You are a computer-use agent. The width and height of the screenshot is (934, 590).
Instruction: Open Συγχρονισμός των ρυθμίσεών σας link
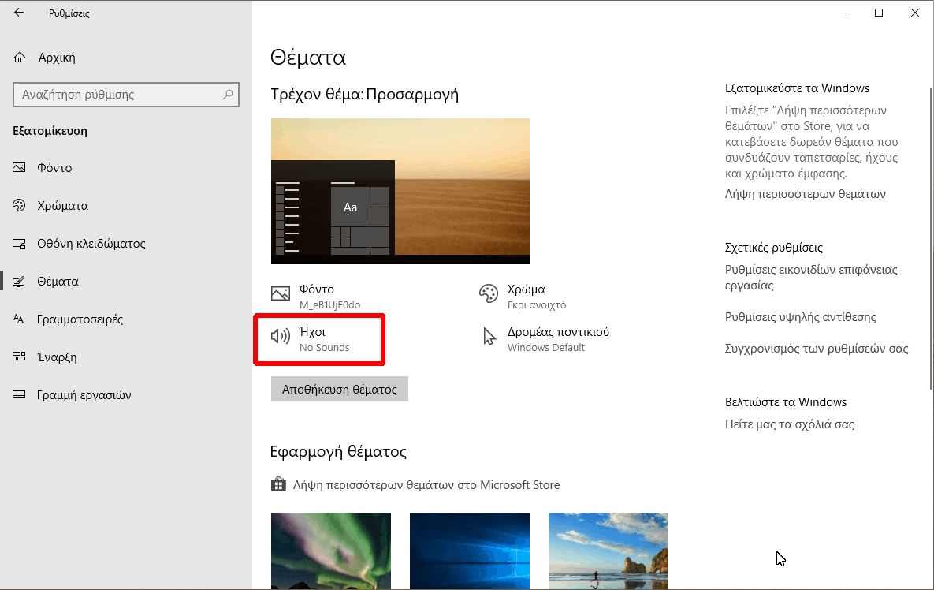pos(817,349)
